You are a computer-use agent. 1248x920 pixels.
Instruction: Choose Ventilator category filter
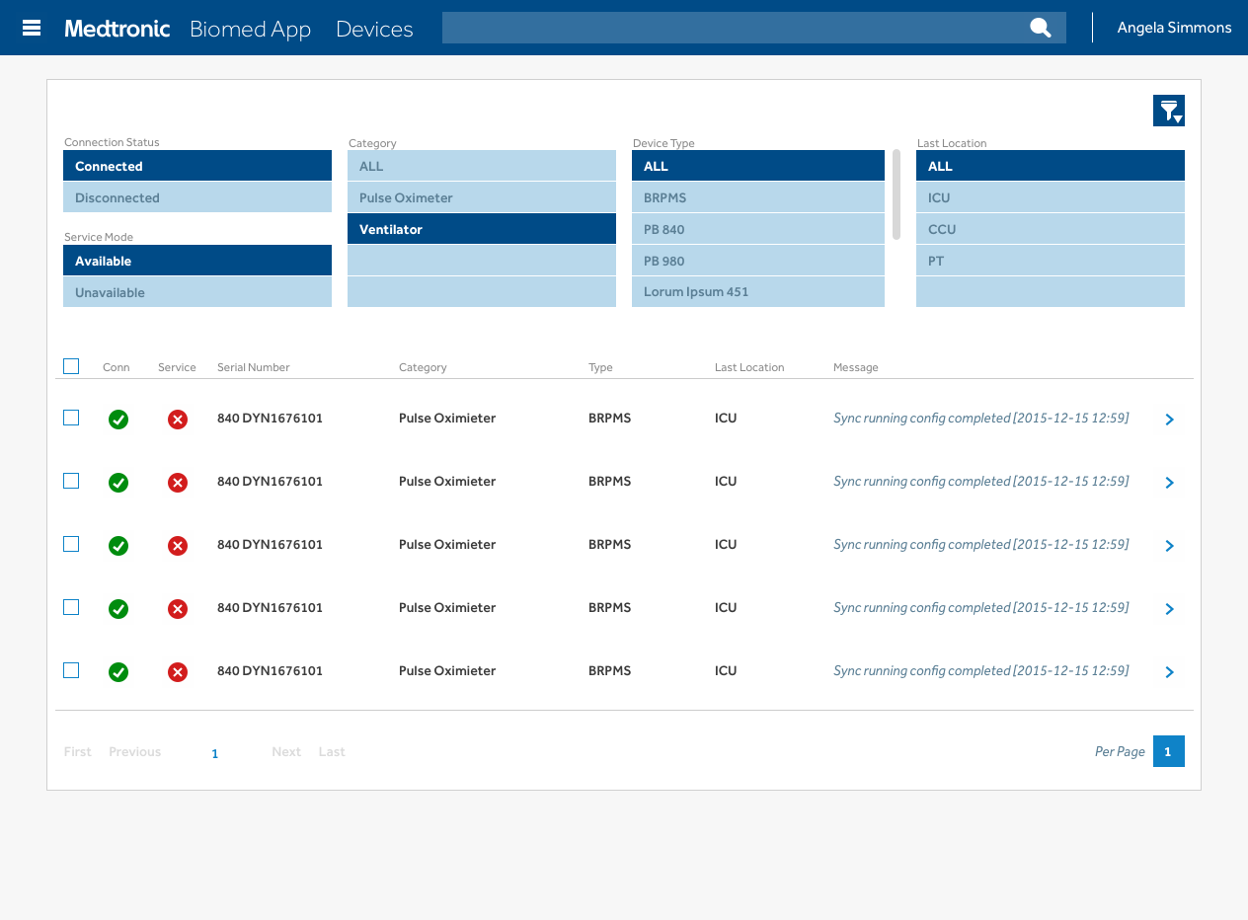point(482,229)
